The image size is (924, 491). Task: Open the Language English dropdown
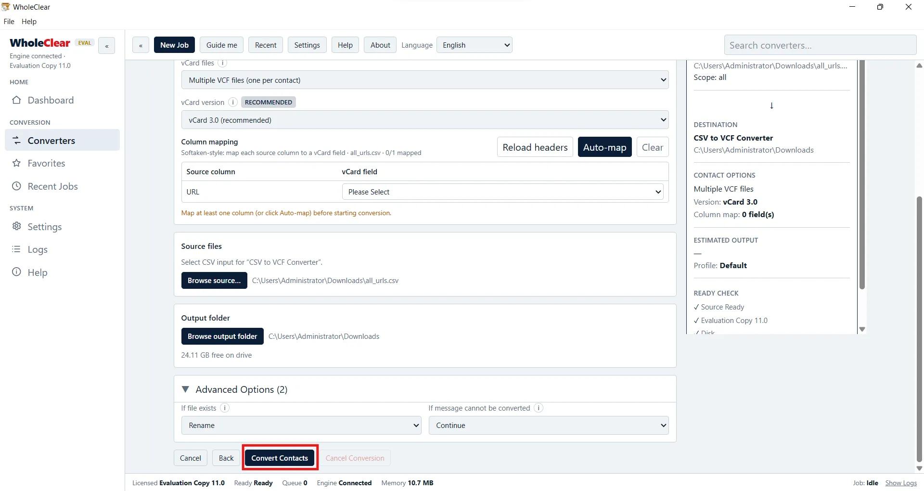click(475, 45)
